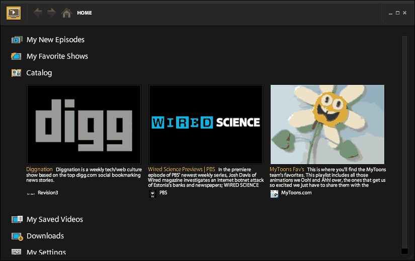The width and height of the screenshot is (415, 261).
Task: Open the Catalog section
Action: [x=39, y=73]
